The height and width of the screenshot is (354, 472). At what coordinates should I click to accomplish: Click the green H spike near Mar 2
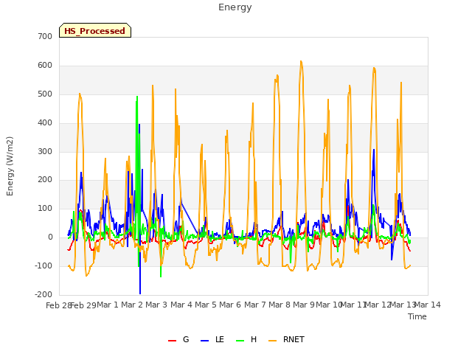point(137,97)
